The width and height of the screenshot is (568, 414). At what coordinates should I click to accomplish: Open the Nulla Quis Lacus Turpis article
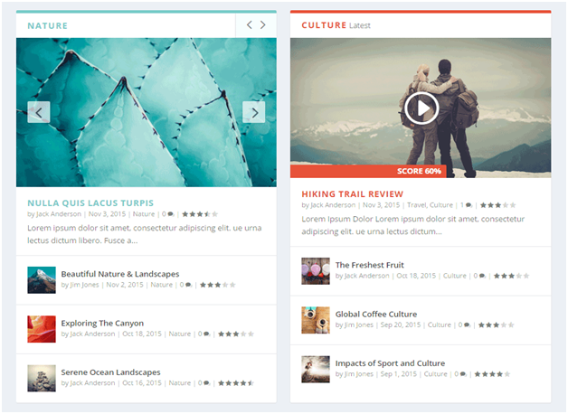[x=90, y=203]
